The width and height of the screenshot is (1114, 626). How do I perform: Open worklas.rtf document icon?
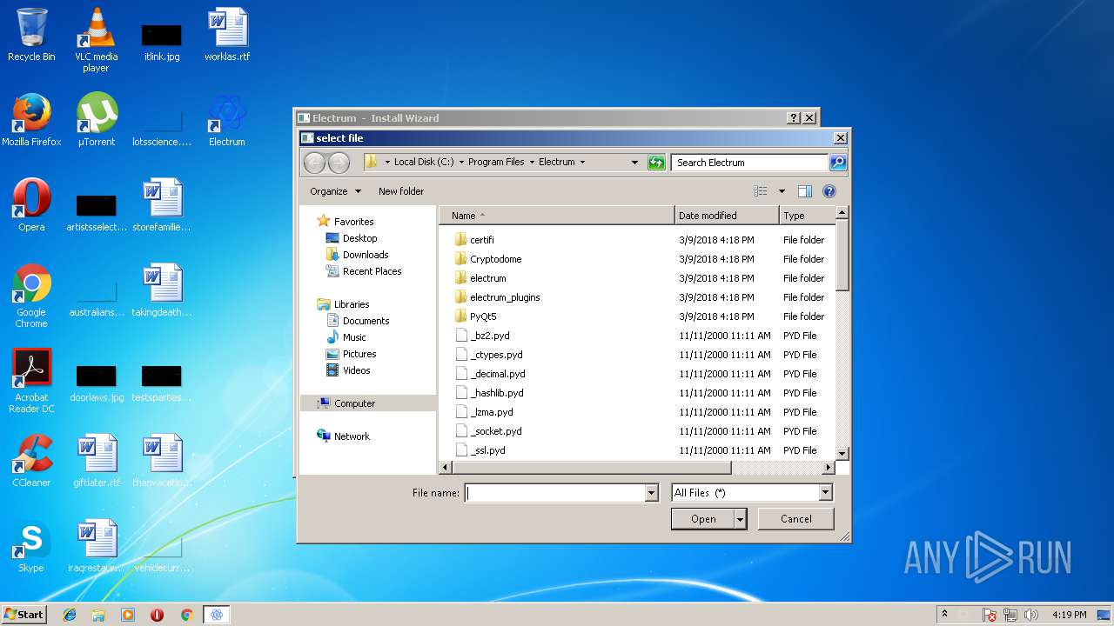coord(227,35)
